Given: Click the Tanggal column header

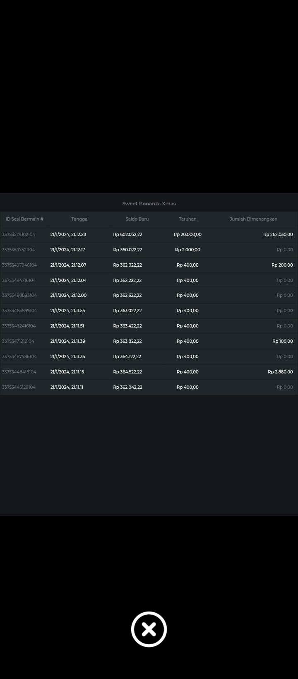Looking at the screenshot, I should pos(80,219).
